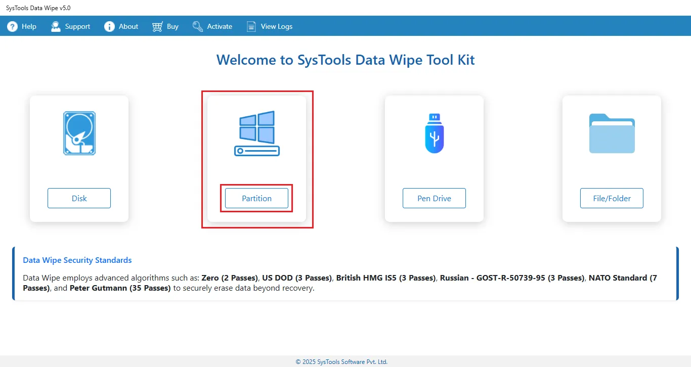Image resolution: width=691 pixels, height=367 pixels.
Task: Click the Buy shopping cart icon
Action: (157, 26)
